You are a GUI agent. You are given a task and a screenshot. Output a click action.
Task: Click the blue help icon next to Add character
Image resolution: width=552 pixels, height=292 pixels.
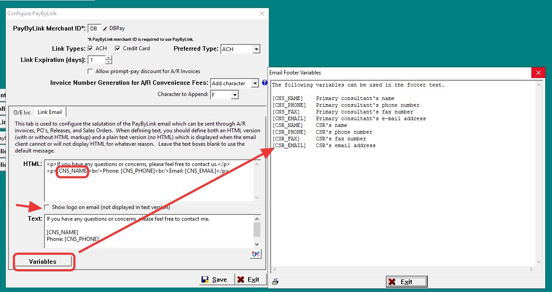[265, 83]
